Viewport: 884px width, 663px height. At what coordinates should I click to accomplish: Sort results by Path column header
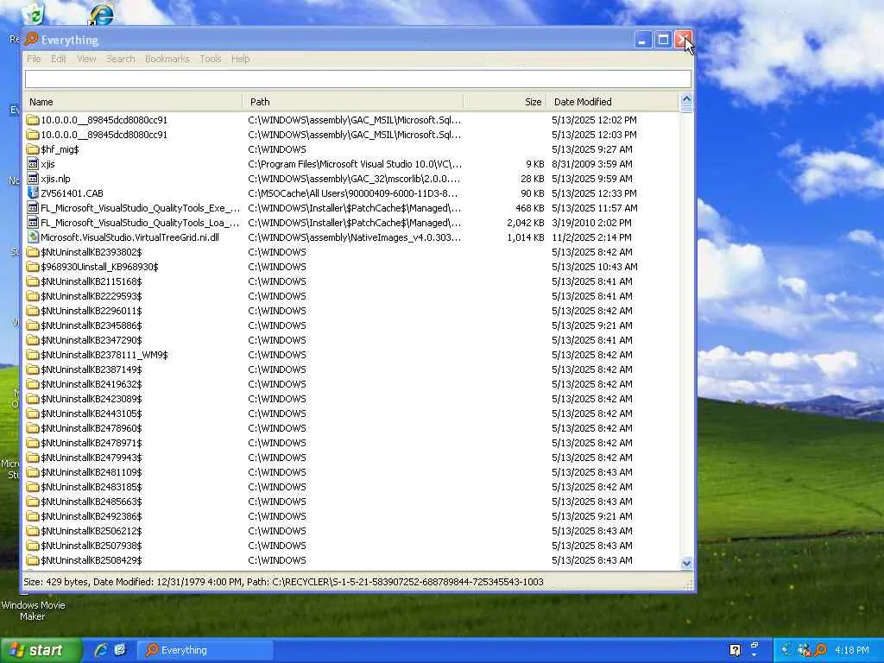click(x=353, y=102)
